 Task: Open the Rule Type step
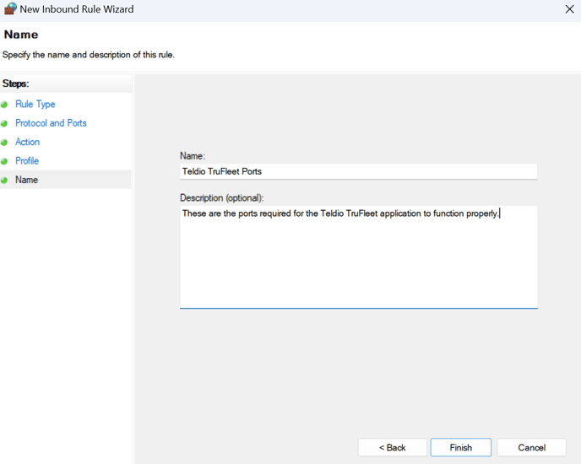pyautogui.click(x=35, y=104)
